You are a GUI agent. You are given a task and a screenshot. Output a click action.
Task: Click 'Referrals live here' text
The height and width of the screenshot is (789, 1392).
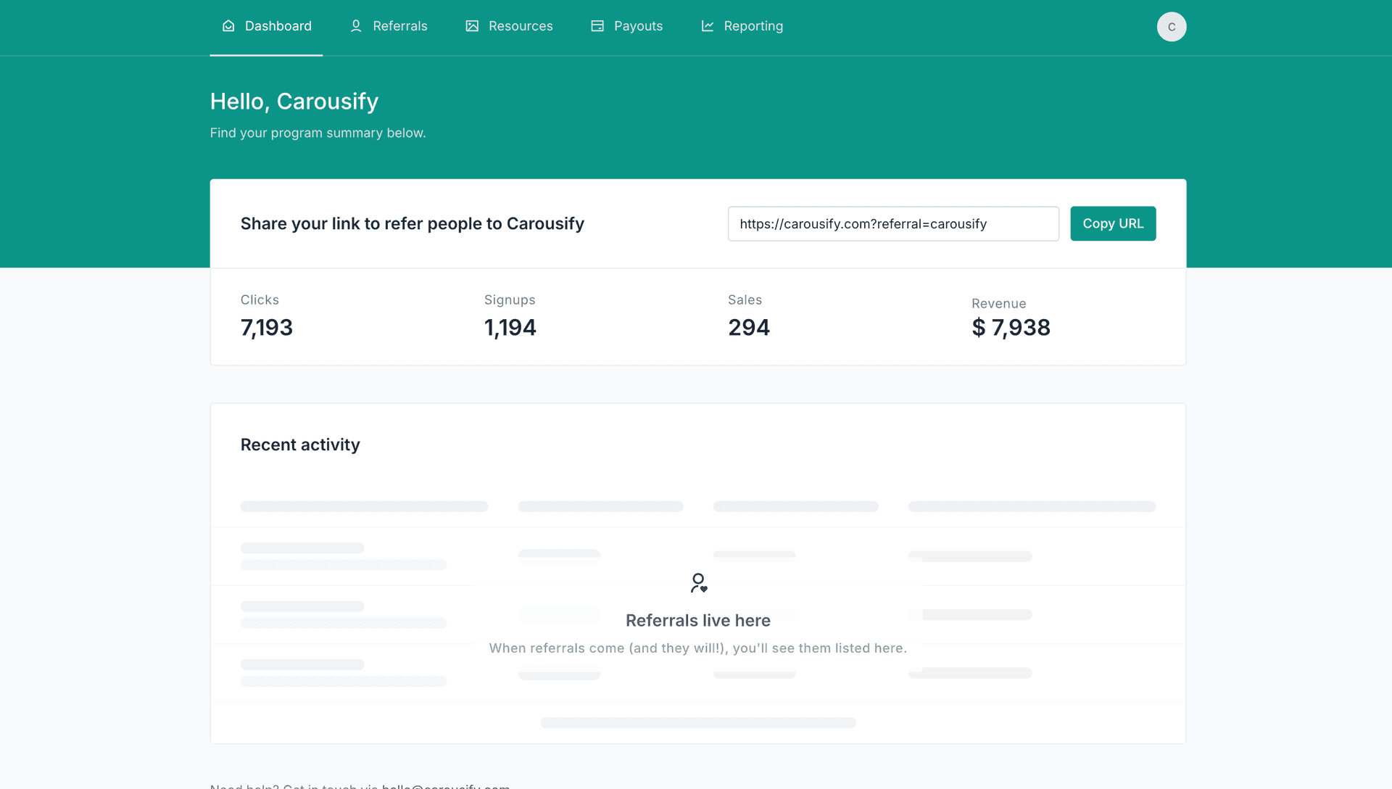click(x=698, y=621)
